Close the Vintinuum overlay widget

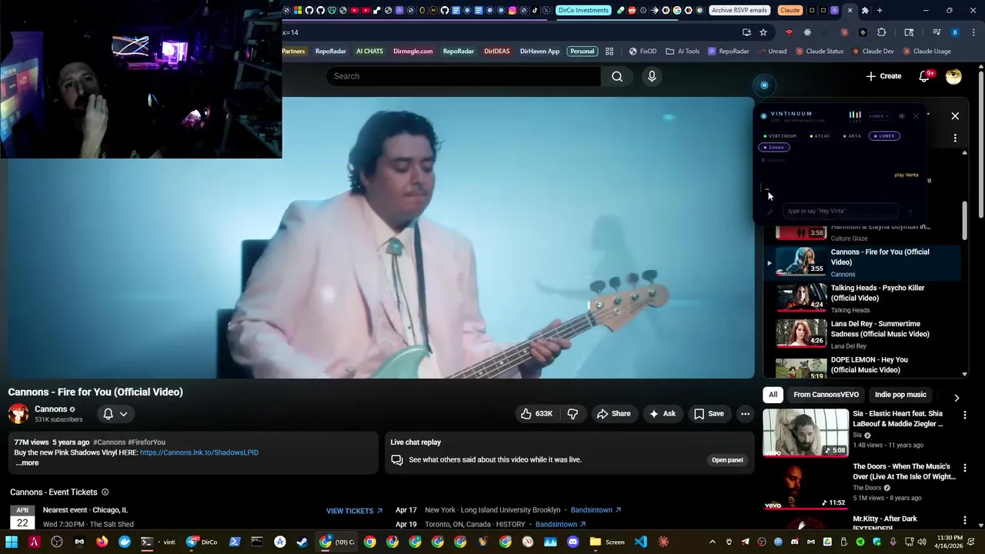coord(916,116)
